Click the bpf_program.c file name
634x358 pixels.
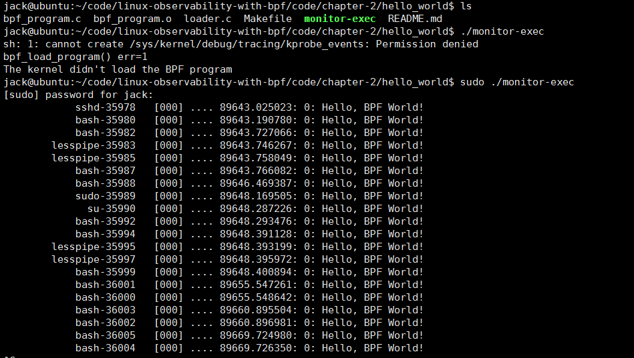click(42, 19)
